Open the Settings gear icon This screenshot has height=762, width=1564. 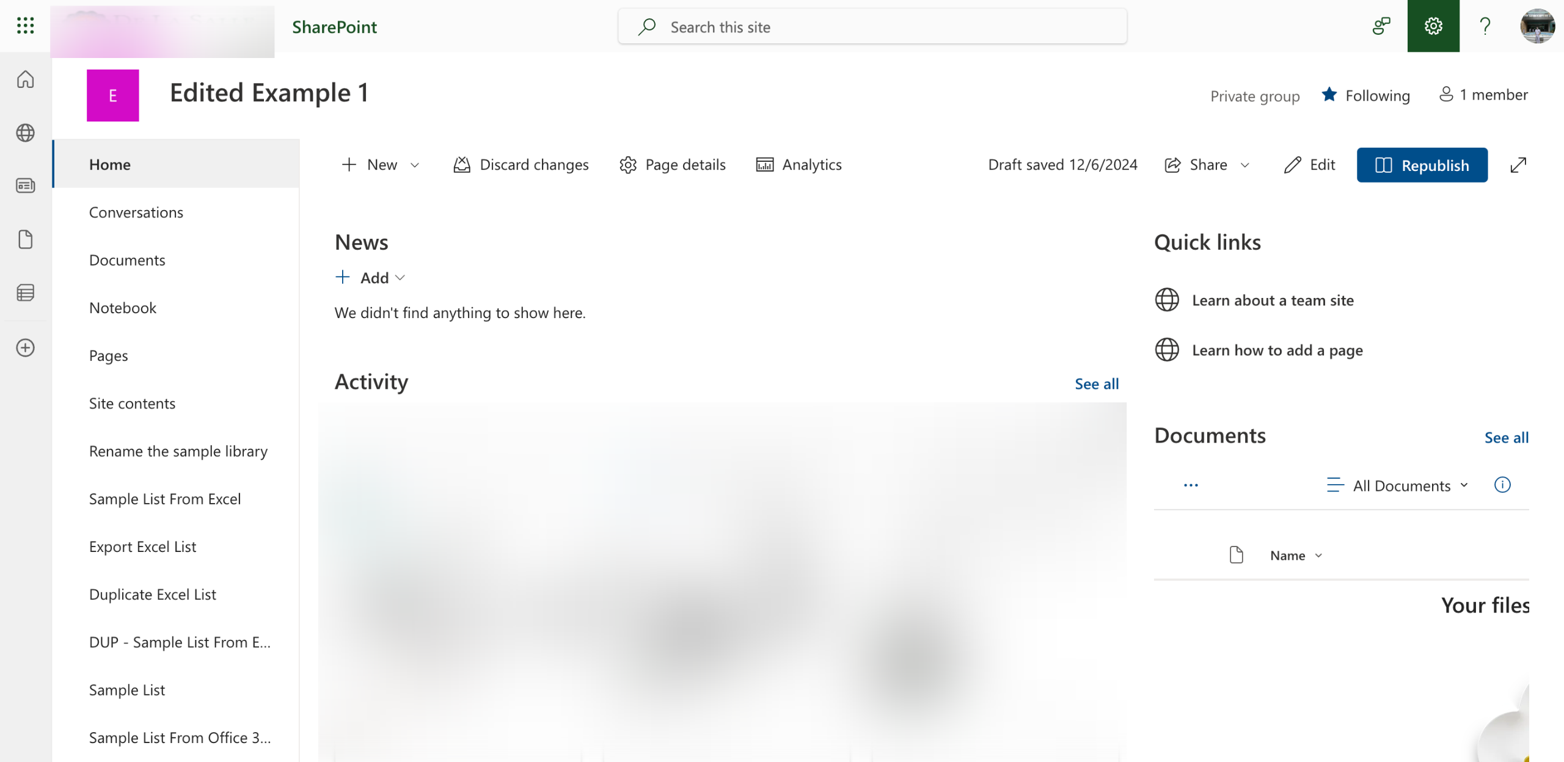point(1433,26)
